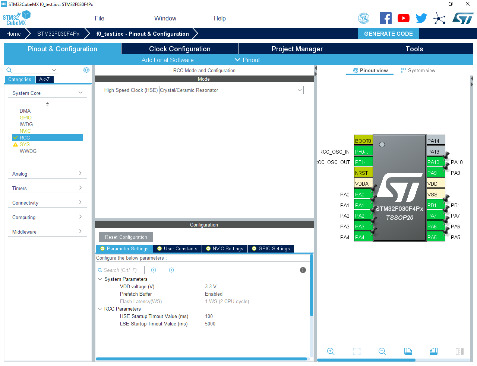Screen dimensions: 477x366
Task: Click the ST logo icon
Action: tap(463, 18)
